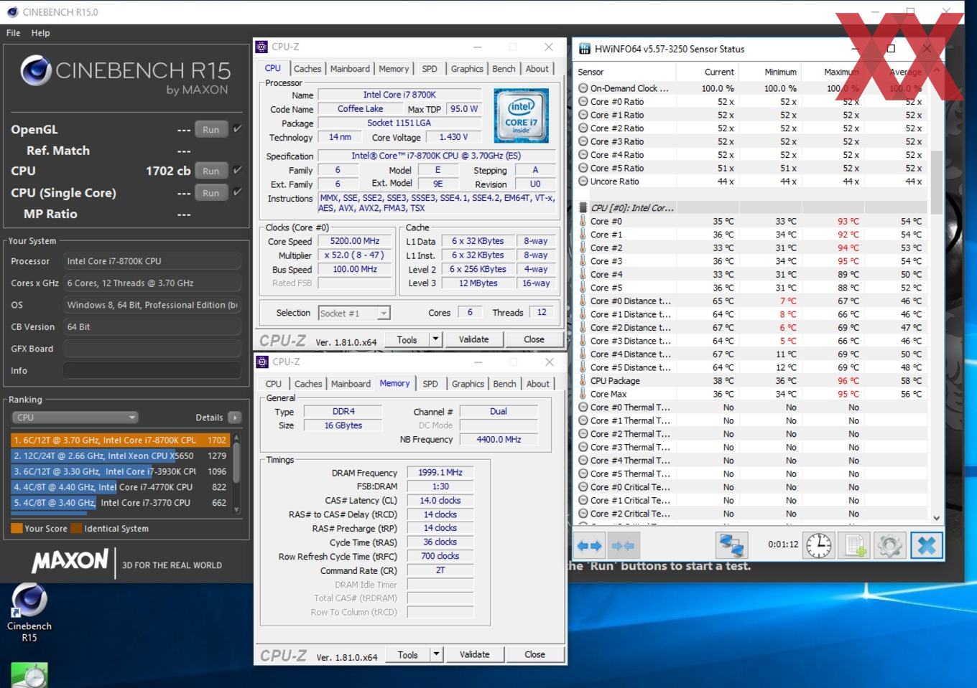Click the Cinebench Info input field

pyautogui.click(x=152, y=371)
